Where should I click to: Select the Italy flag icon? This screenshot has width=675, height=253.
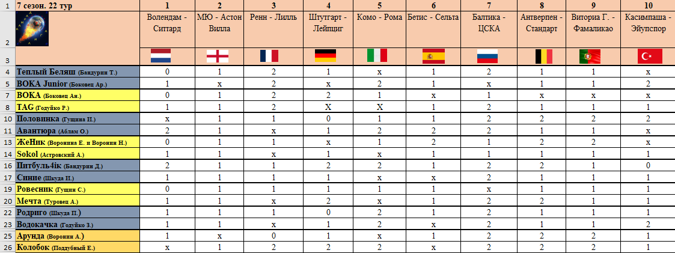377,56
